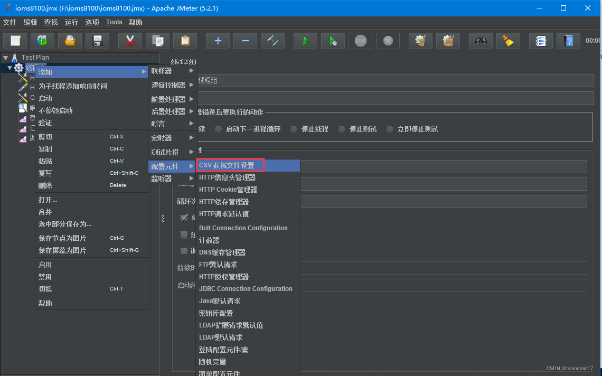The width and height of the screenshot is (602, 376).
Task: Choose HTTP Cookie管理器 config element
Action: 248,190
